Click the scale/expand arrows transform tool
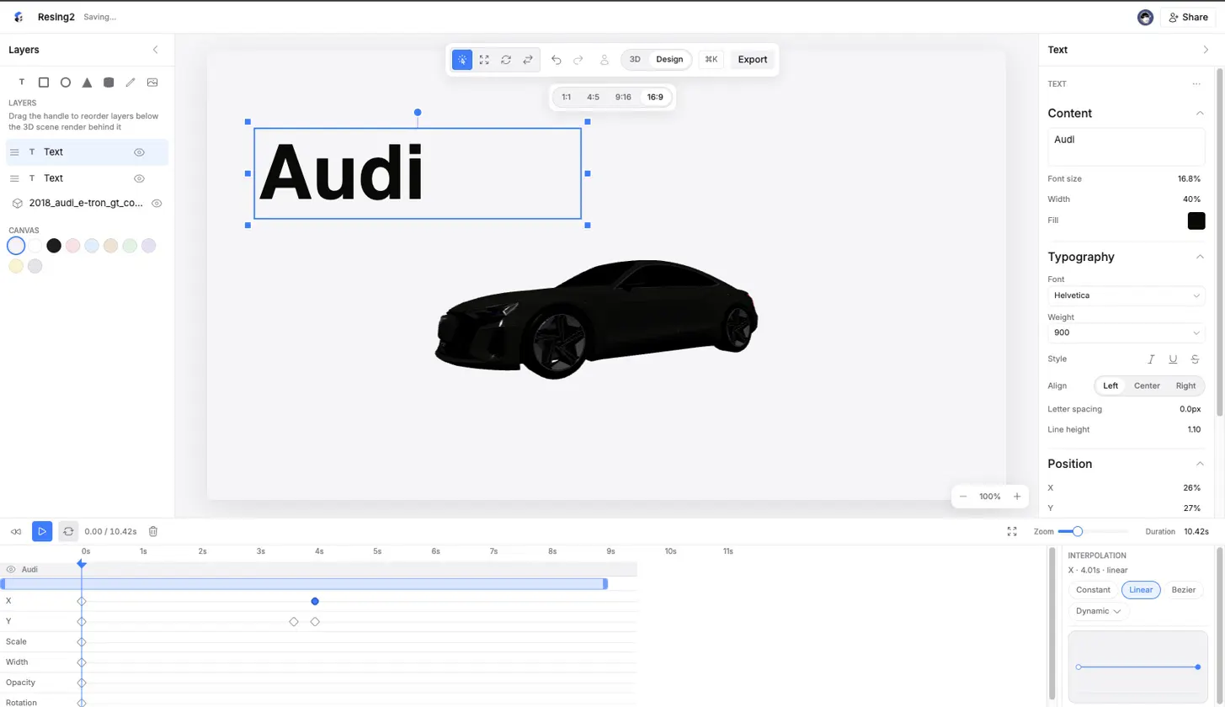This screenshot has height=707, width=1225. (484, 60)
